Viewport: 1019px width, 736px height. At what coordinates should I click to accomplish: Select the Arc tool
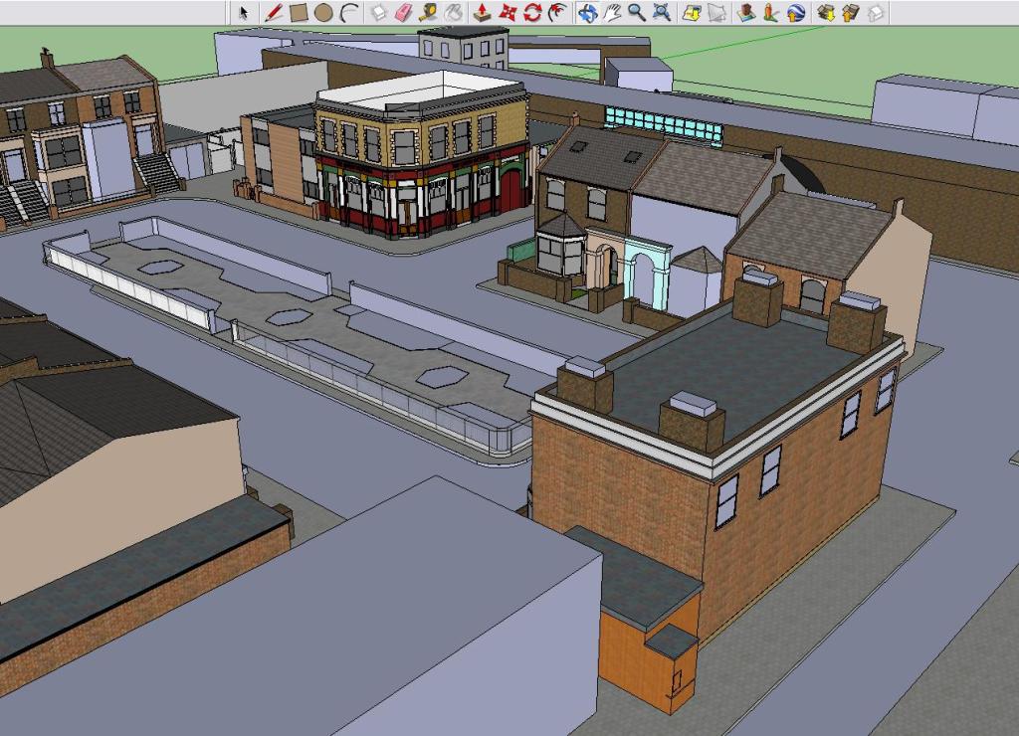coord(348,13)
